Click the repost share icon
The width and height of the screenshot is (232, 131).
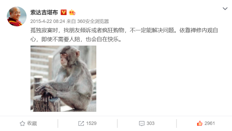[x=81, y=123]
